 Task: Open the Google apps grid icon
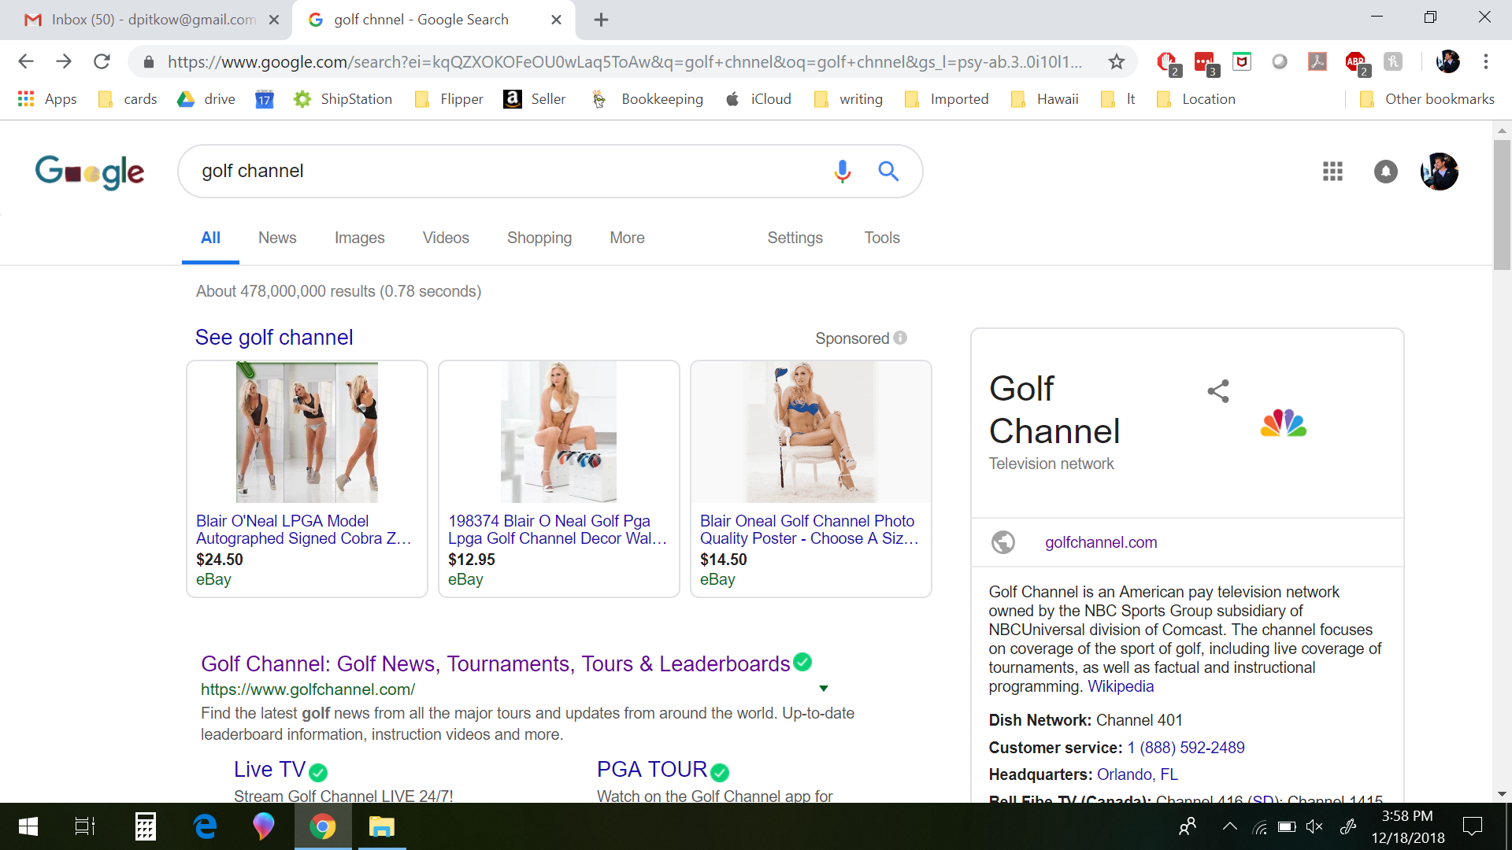1332,171
